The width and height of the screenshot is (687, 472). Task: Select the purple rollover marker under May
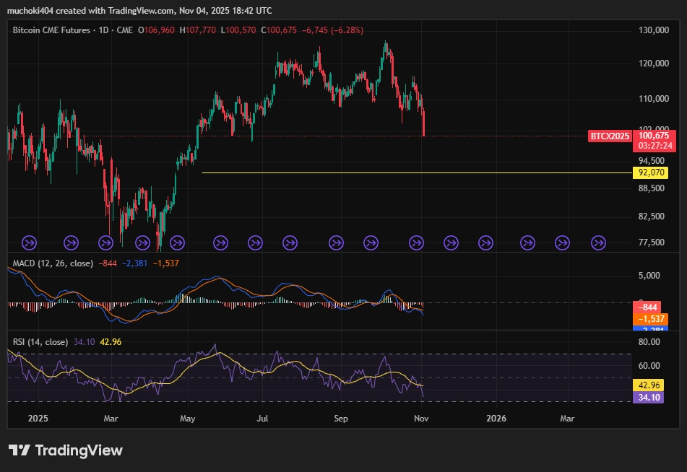(x=176, y=243)
